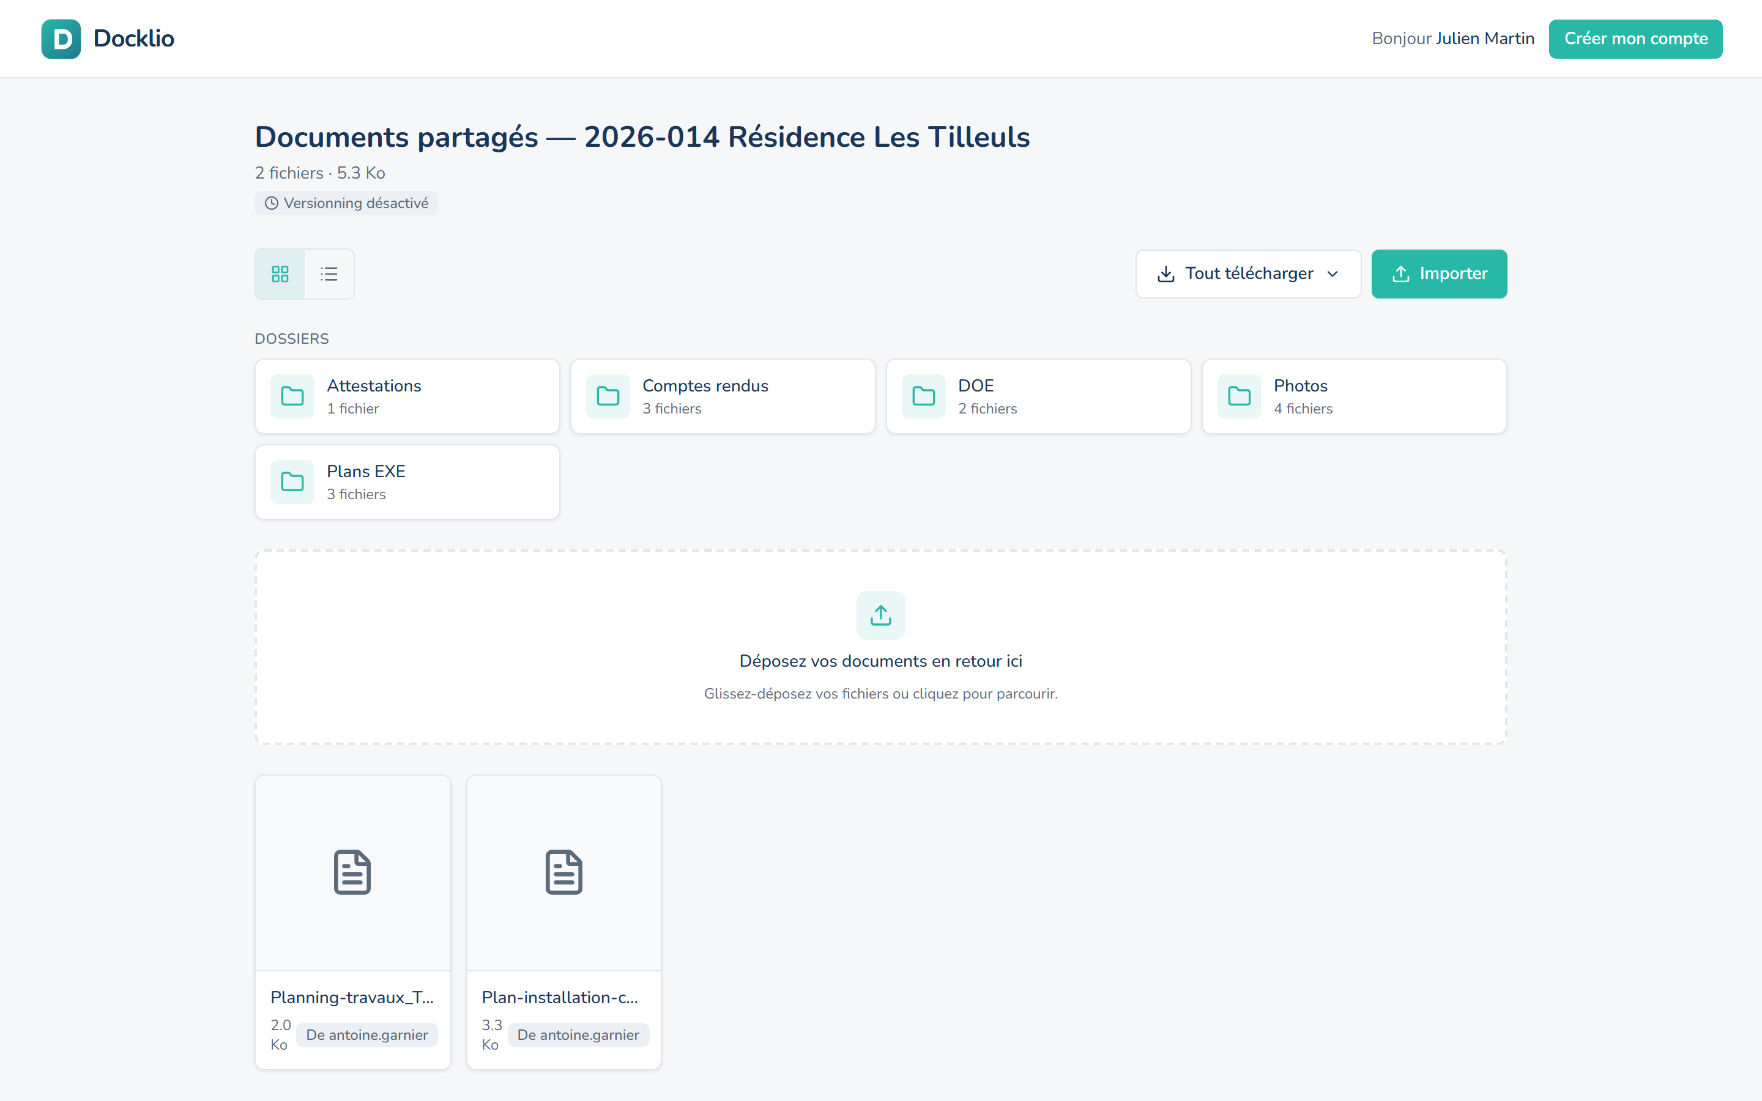Click the "3 fichiers" count under Comptes rendus

tap(672, 409)
